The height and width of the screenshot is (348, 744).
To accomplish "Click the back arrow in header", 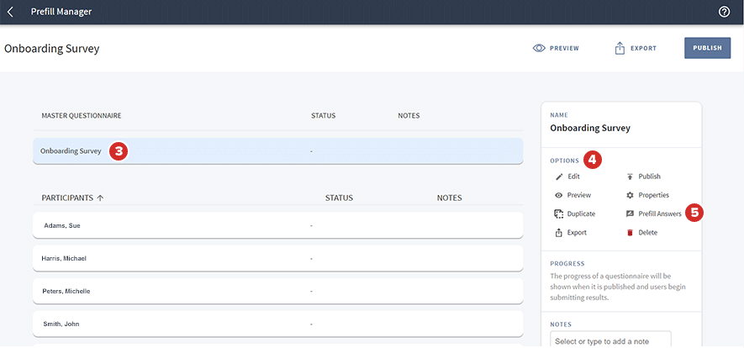I will [x=10, y=12].
